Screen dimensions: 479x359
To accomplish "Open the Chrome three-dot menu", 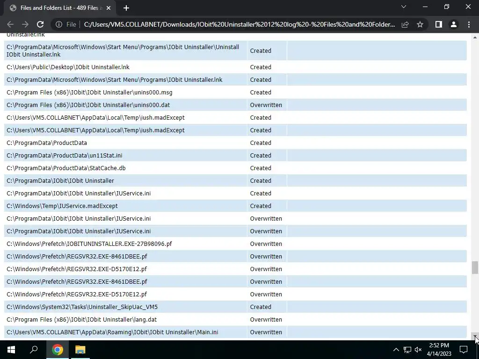I will (469, 24).
